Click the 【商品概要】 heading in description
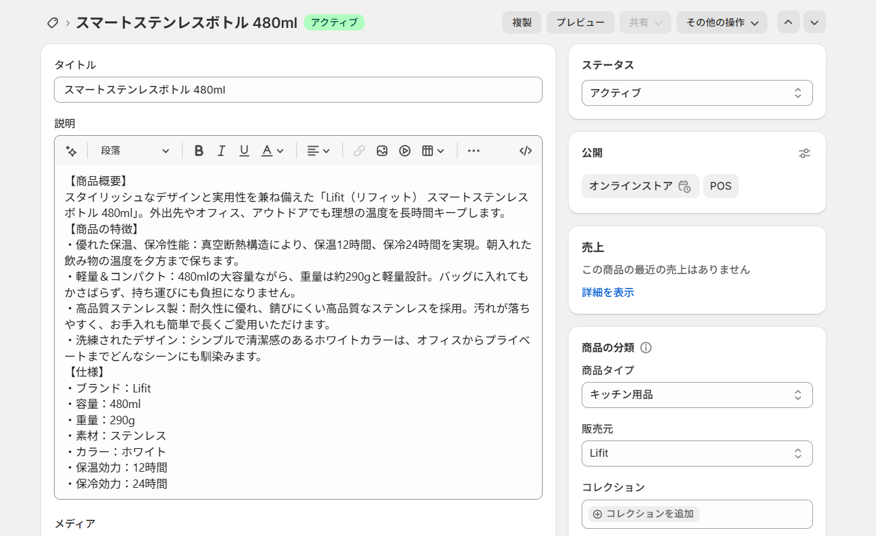Image resolution: width=876 pixels, height=536 pixels. click(x=97, y=181)
